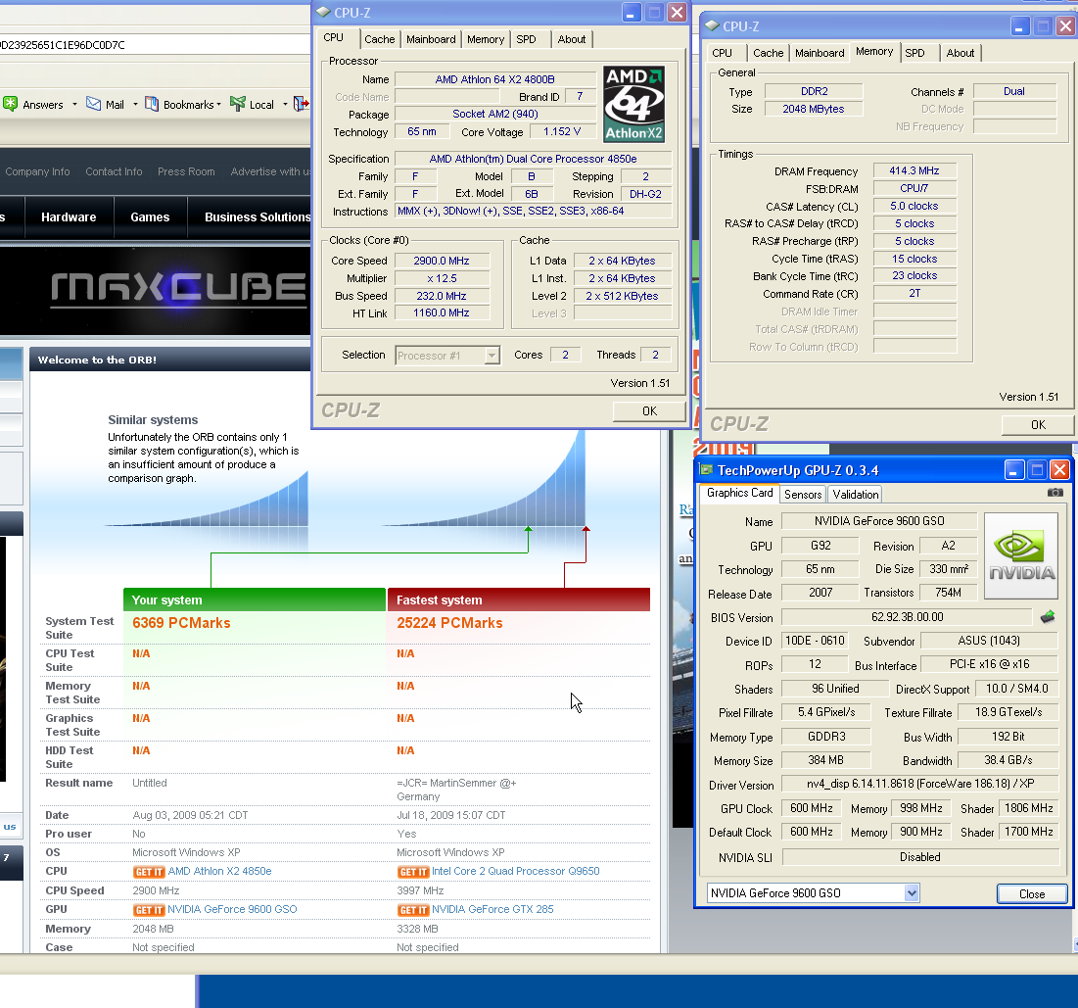
Task: Open About tab in front CPU-Z window
Action: 572,39
